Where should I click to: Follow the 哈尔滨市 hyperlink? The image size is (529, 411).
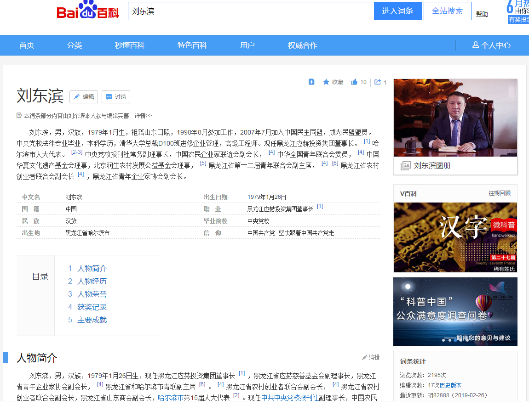point(171,398)
